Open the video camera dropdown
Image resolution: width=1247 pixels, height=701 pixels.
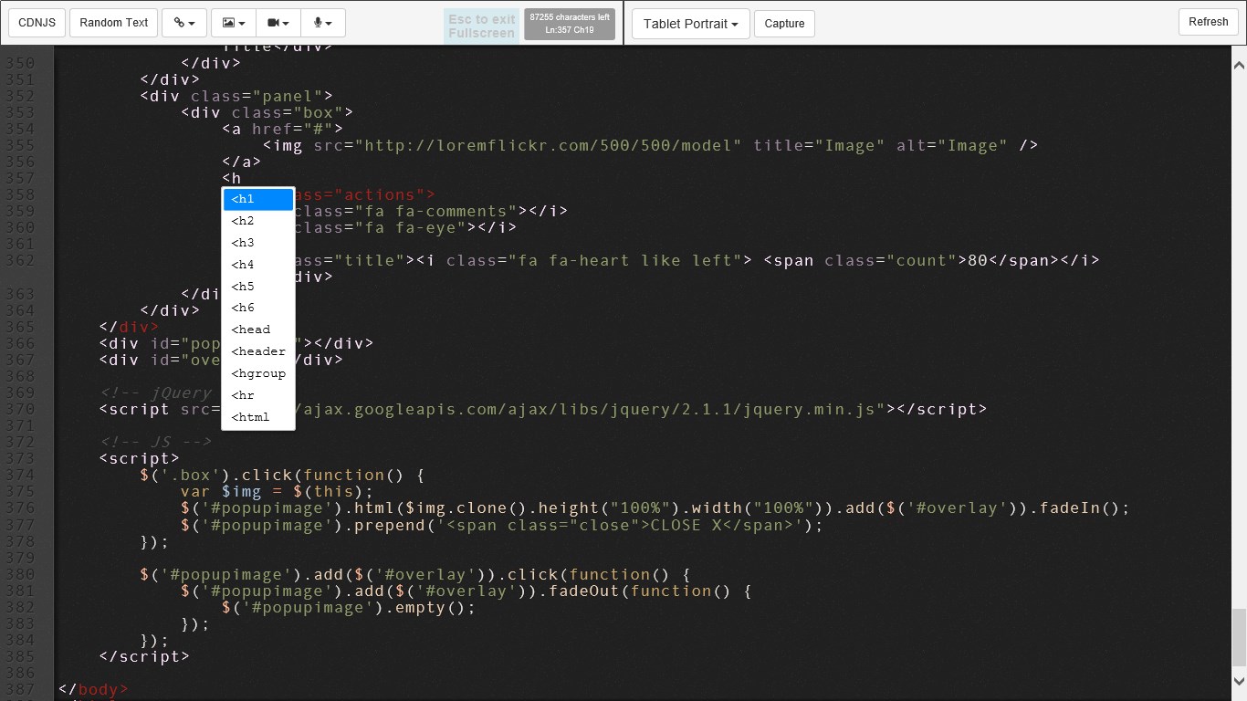point(278,23)
